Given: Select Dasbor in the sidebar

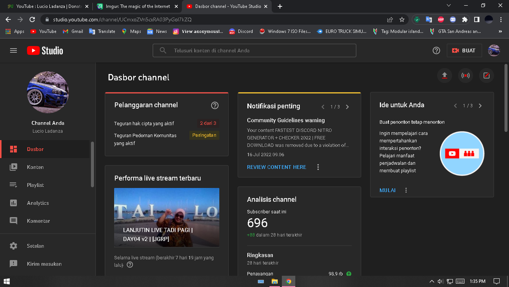Looking at the screenshot, I should tap(45, 149).
